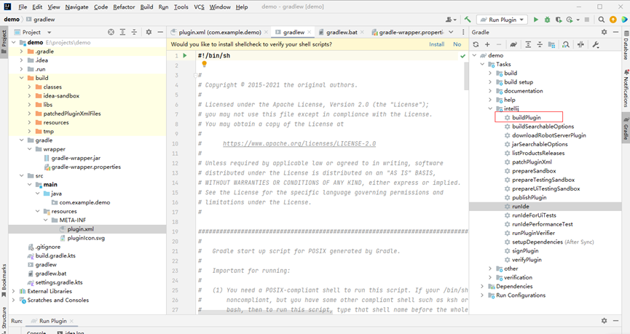
Task: Click the orange update arrow icon
Action: (x=613, y=19)
